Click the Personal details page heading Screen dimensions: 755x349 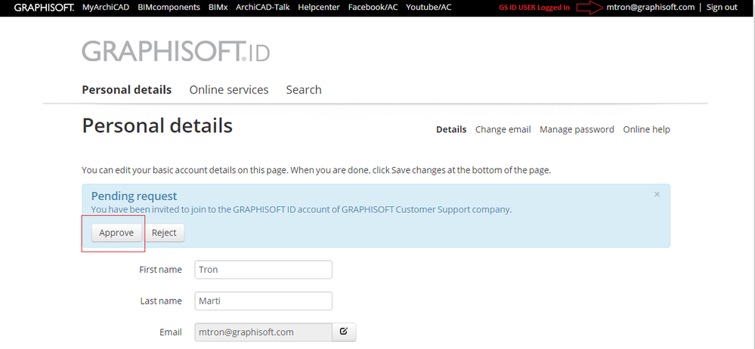[x=157, y=125]
